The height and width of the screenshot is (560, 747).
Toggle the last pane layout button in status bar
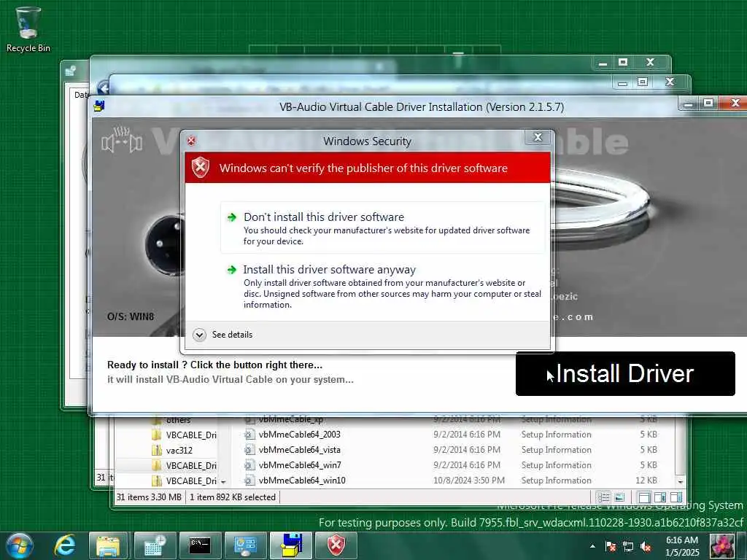click(x=676, y=497)
